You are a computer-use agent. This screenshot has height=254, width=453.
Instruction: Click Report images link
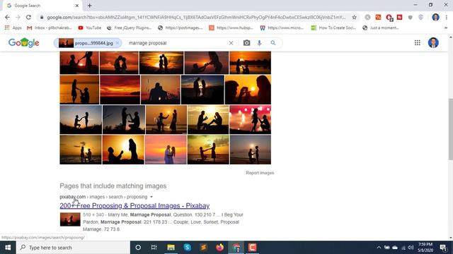[x=260, y=173]
